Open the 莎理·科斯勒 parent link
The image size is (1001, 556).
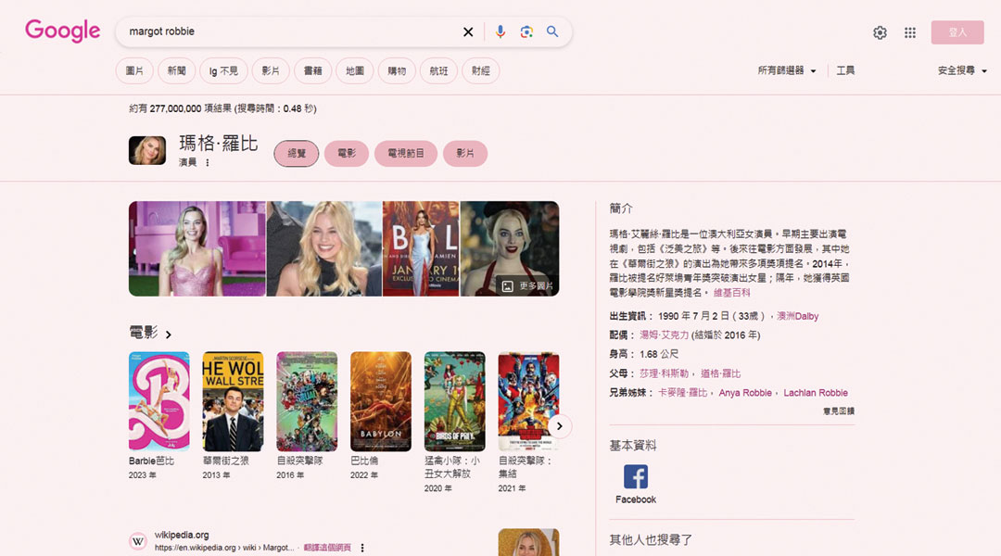pos(664,373)
